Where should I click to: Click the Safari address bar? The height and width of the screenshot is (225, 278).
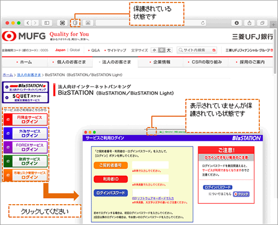tap(151, 23)
